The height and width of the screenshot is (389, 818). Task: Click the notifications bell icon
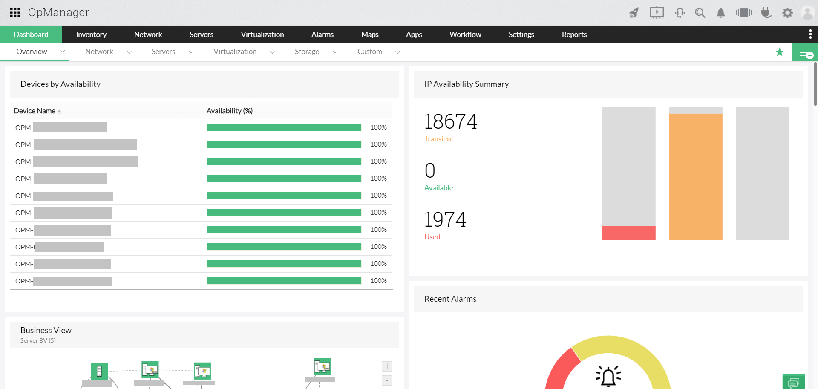[720, 13]
